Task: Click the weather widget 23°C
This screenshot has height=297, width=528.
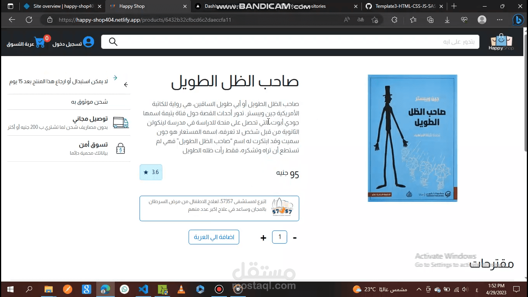Action: pyautogui.click(x=380, y=289)
